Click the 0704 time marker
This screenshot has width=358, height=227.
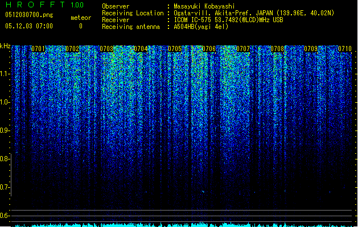point(141,49)
